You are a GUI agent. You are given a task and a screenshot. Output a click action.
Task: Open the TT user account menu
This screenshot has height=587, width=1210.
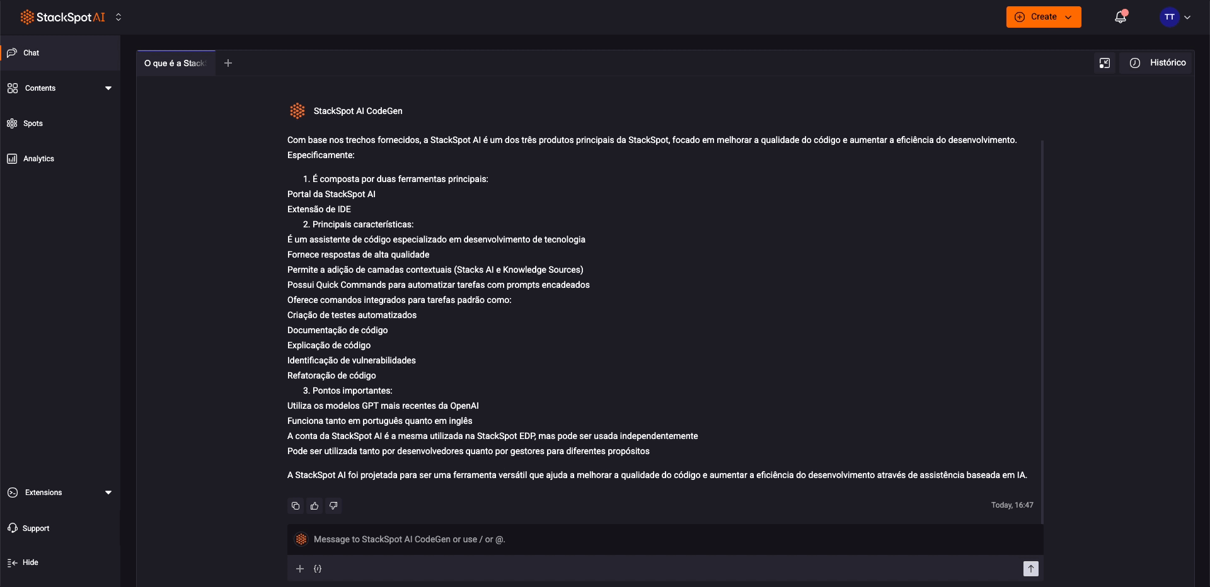click(x=1175, y=17)
